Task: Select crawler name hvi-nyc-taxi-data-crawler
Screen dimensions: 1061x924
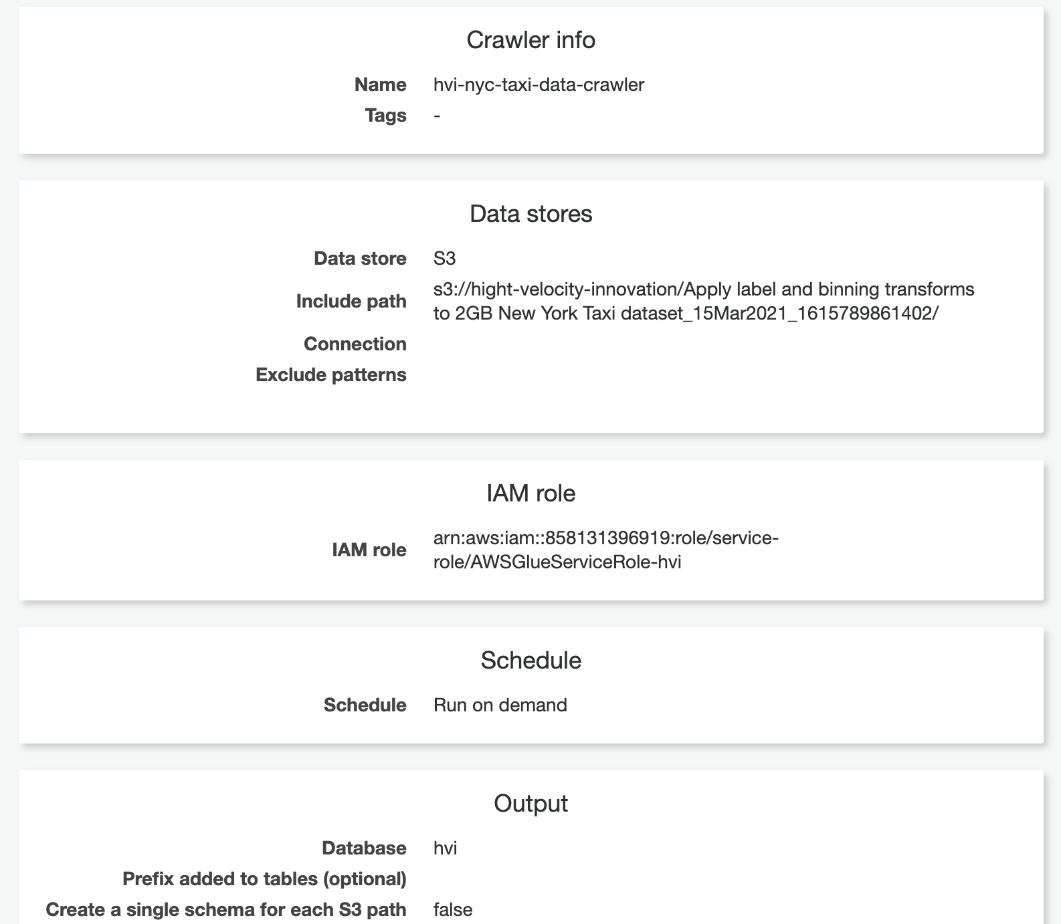Action: (539, 85)
